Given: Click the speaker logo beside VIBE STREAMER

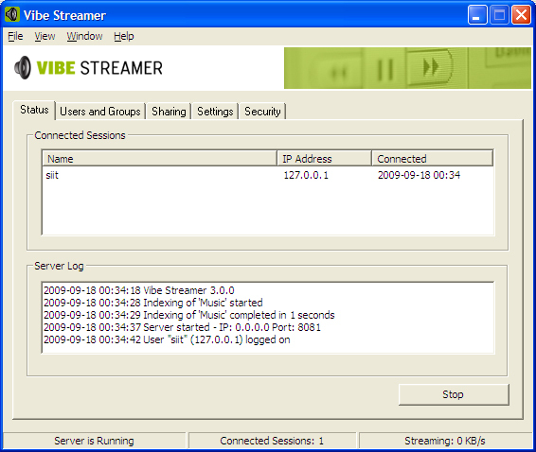Looking at the screenshot, I should click(x=23, y=67).
